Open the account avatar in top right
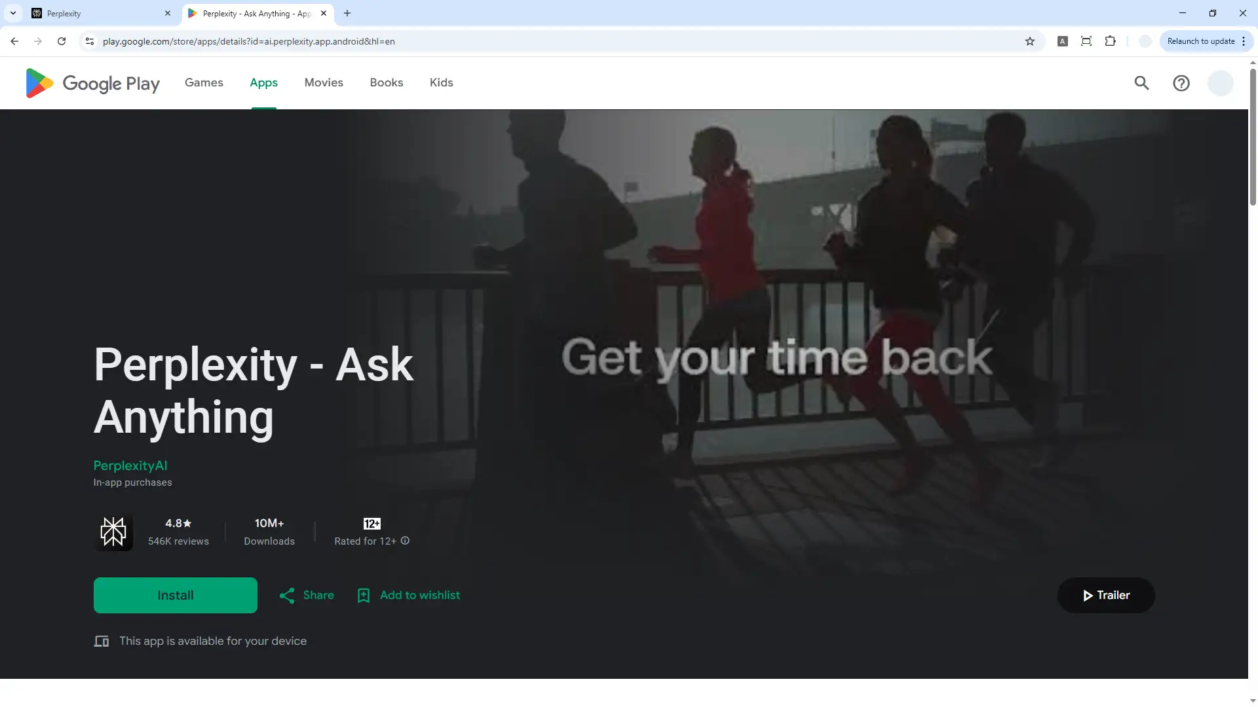1258x707 pixels. pyautogui.click(x=1220, y=83)
